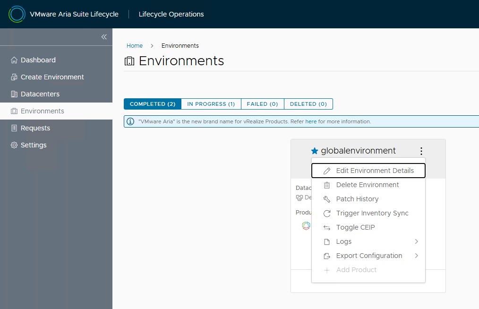Choose Delete Environment from context menu
This screenshot has width=479, height=309.
click(x=367, y=185)
